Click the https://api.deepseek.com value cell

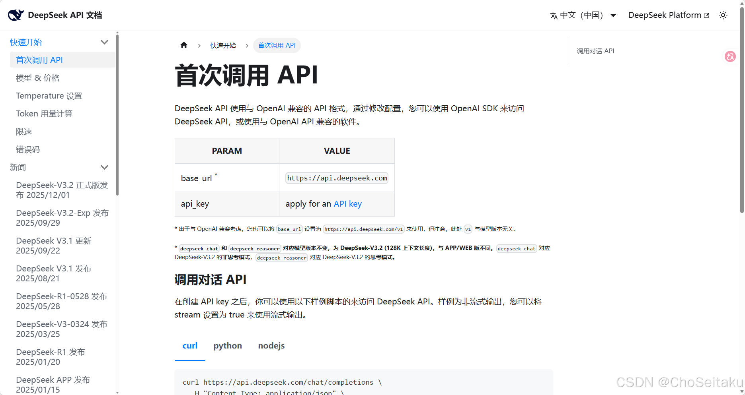(x=337, y=178)
